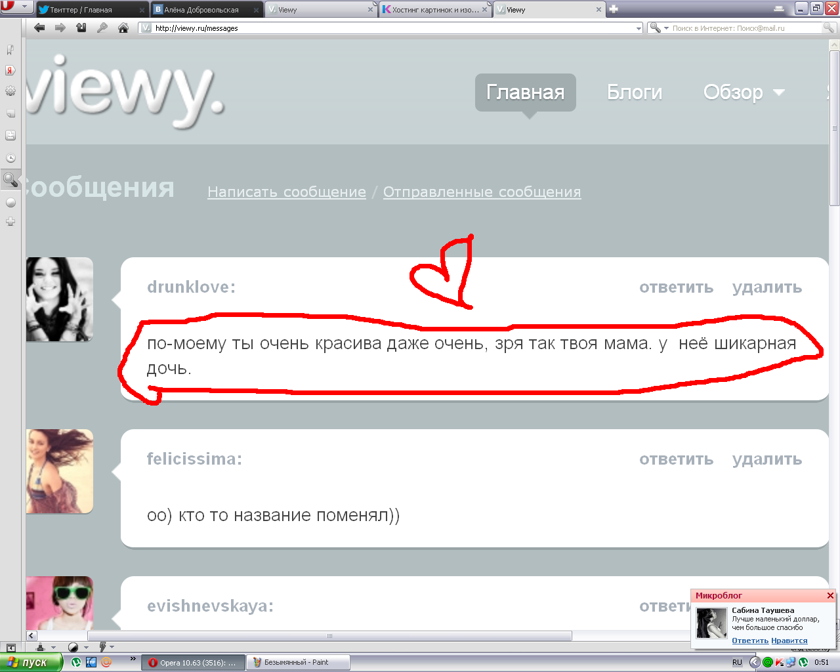Click the vertical scrollbar thumb
The image size is (840, 672).
tap(835, 128)
